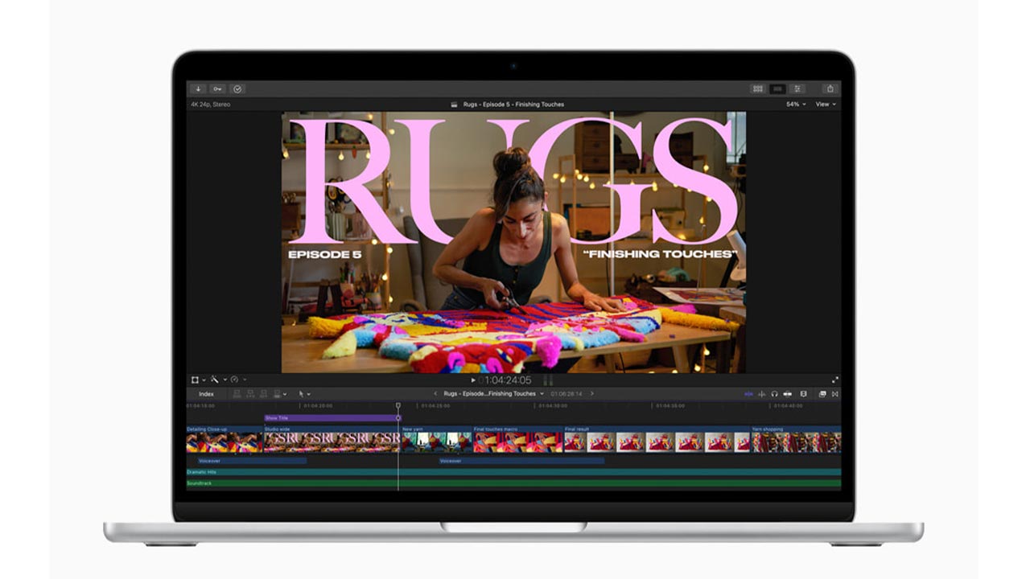Open the Keyword Editor

216,89
